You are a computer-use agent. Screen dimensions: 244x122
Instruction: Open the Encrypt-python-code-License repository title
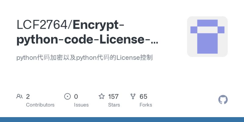click(87, 32)
